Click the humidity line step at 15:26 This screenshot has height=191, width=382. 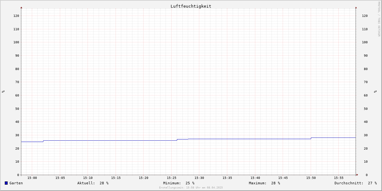pyautogui.click(x=177, y=140)
